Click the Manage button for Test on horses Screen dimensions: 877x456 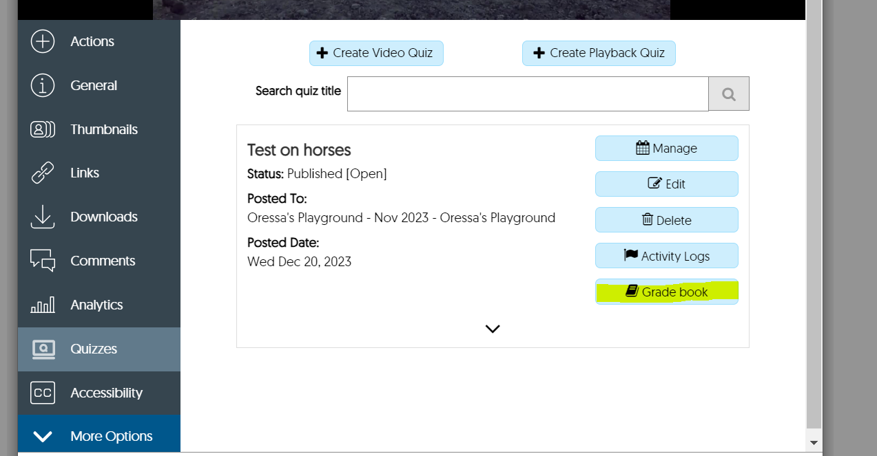click(x=667, y=148)
